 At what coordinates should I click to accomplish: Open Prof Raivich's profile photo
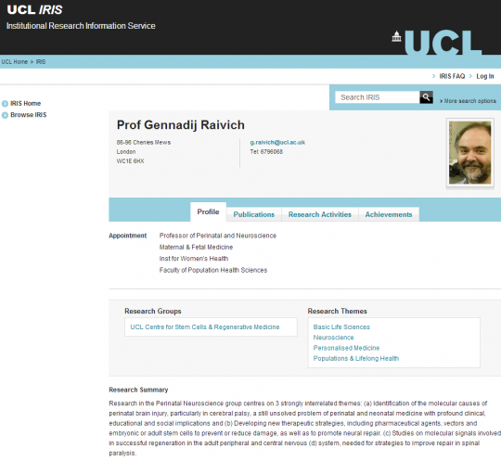point(469,152)
